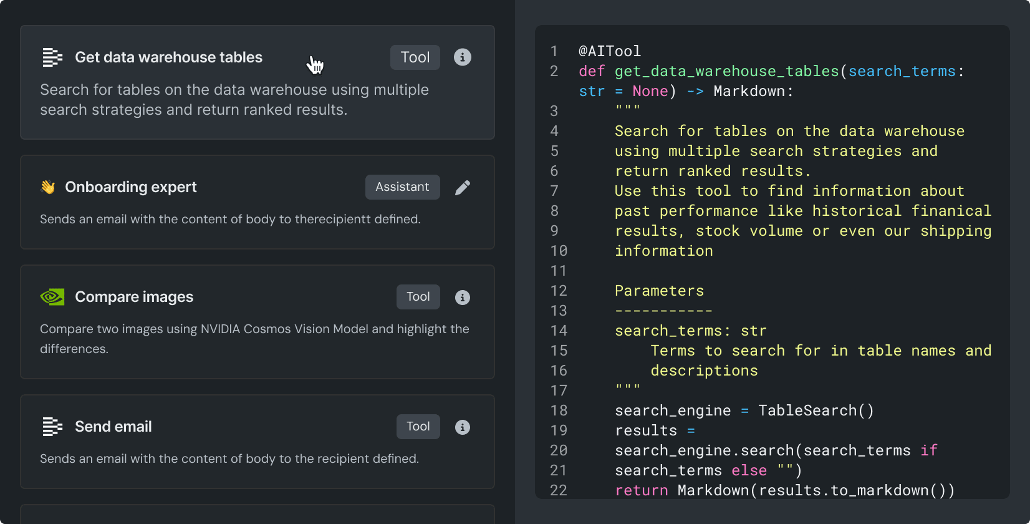This screenshot has height=524, width=1030.
Task: Open info for Get data warehouse tables
Action: [x=462, y=57]
